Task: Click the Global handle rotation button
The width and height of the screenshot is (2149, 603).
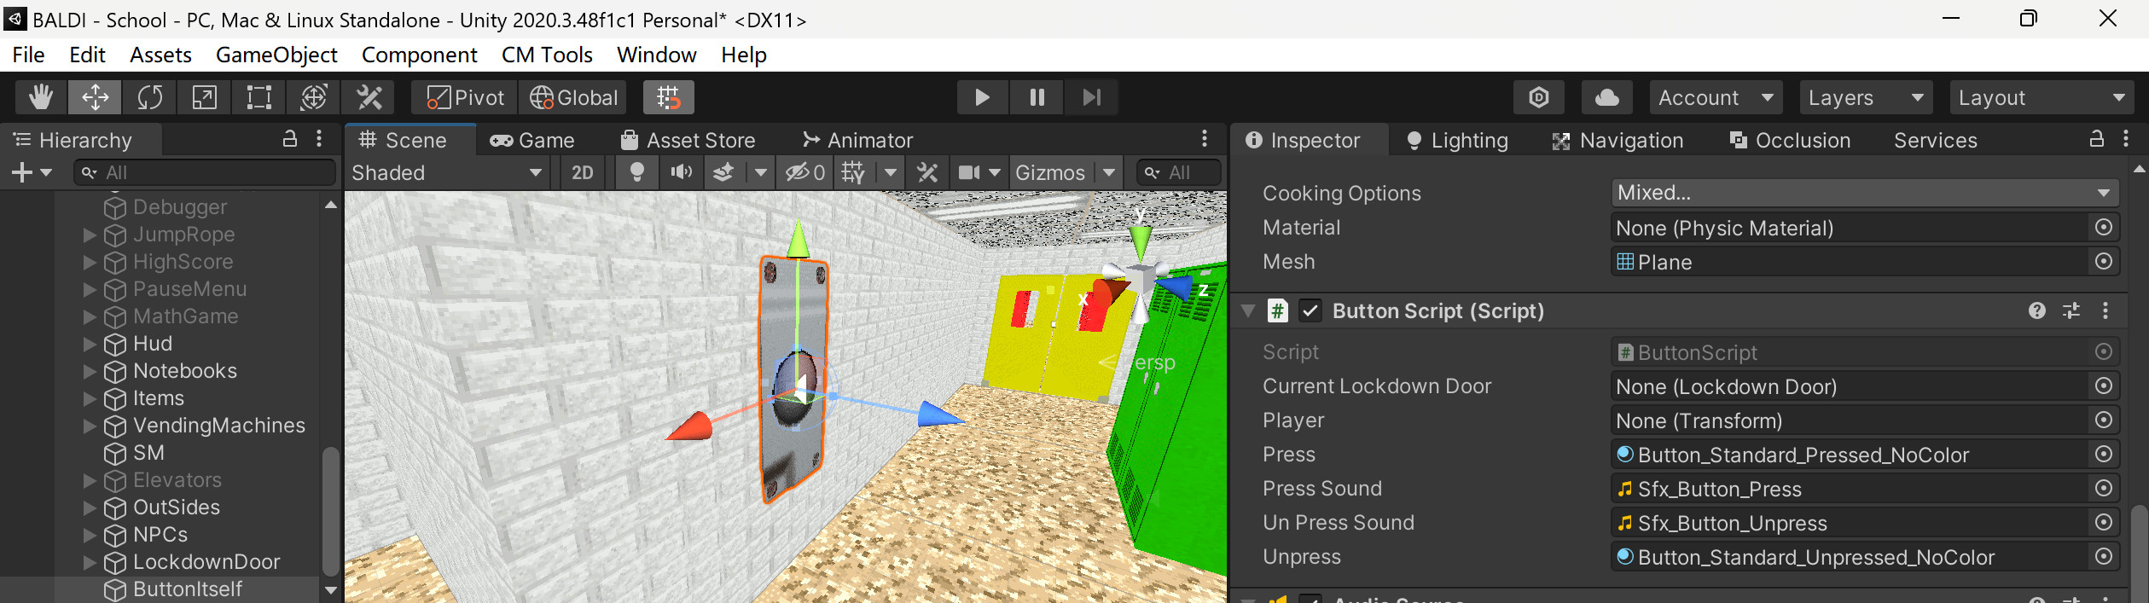Action: pyautogui.click(x=574, y=97)
